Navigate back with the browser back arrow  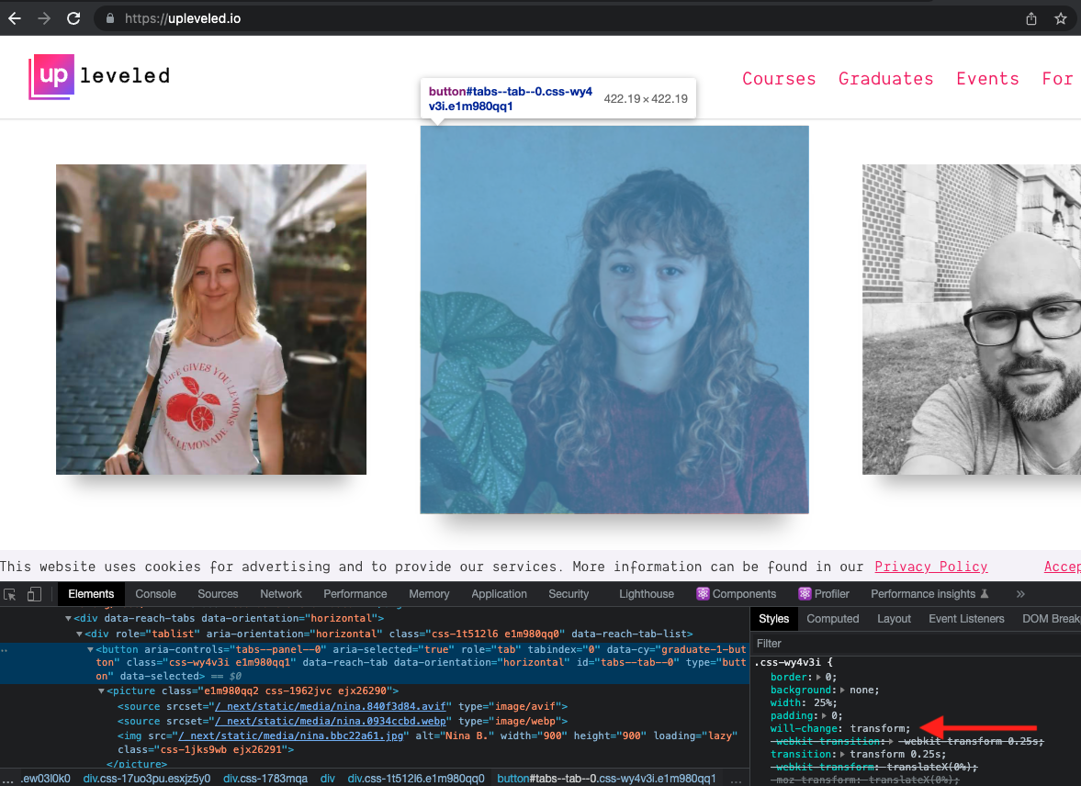coord(14,17)
